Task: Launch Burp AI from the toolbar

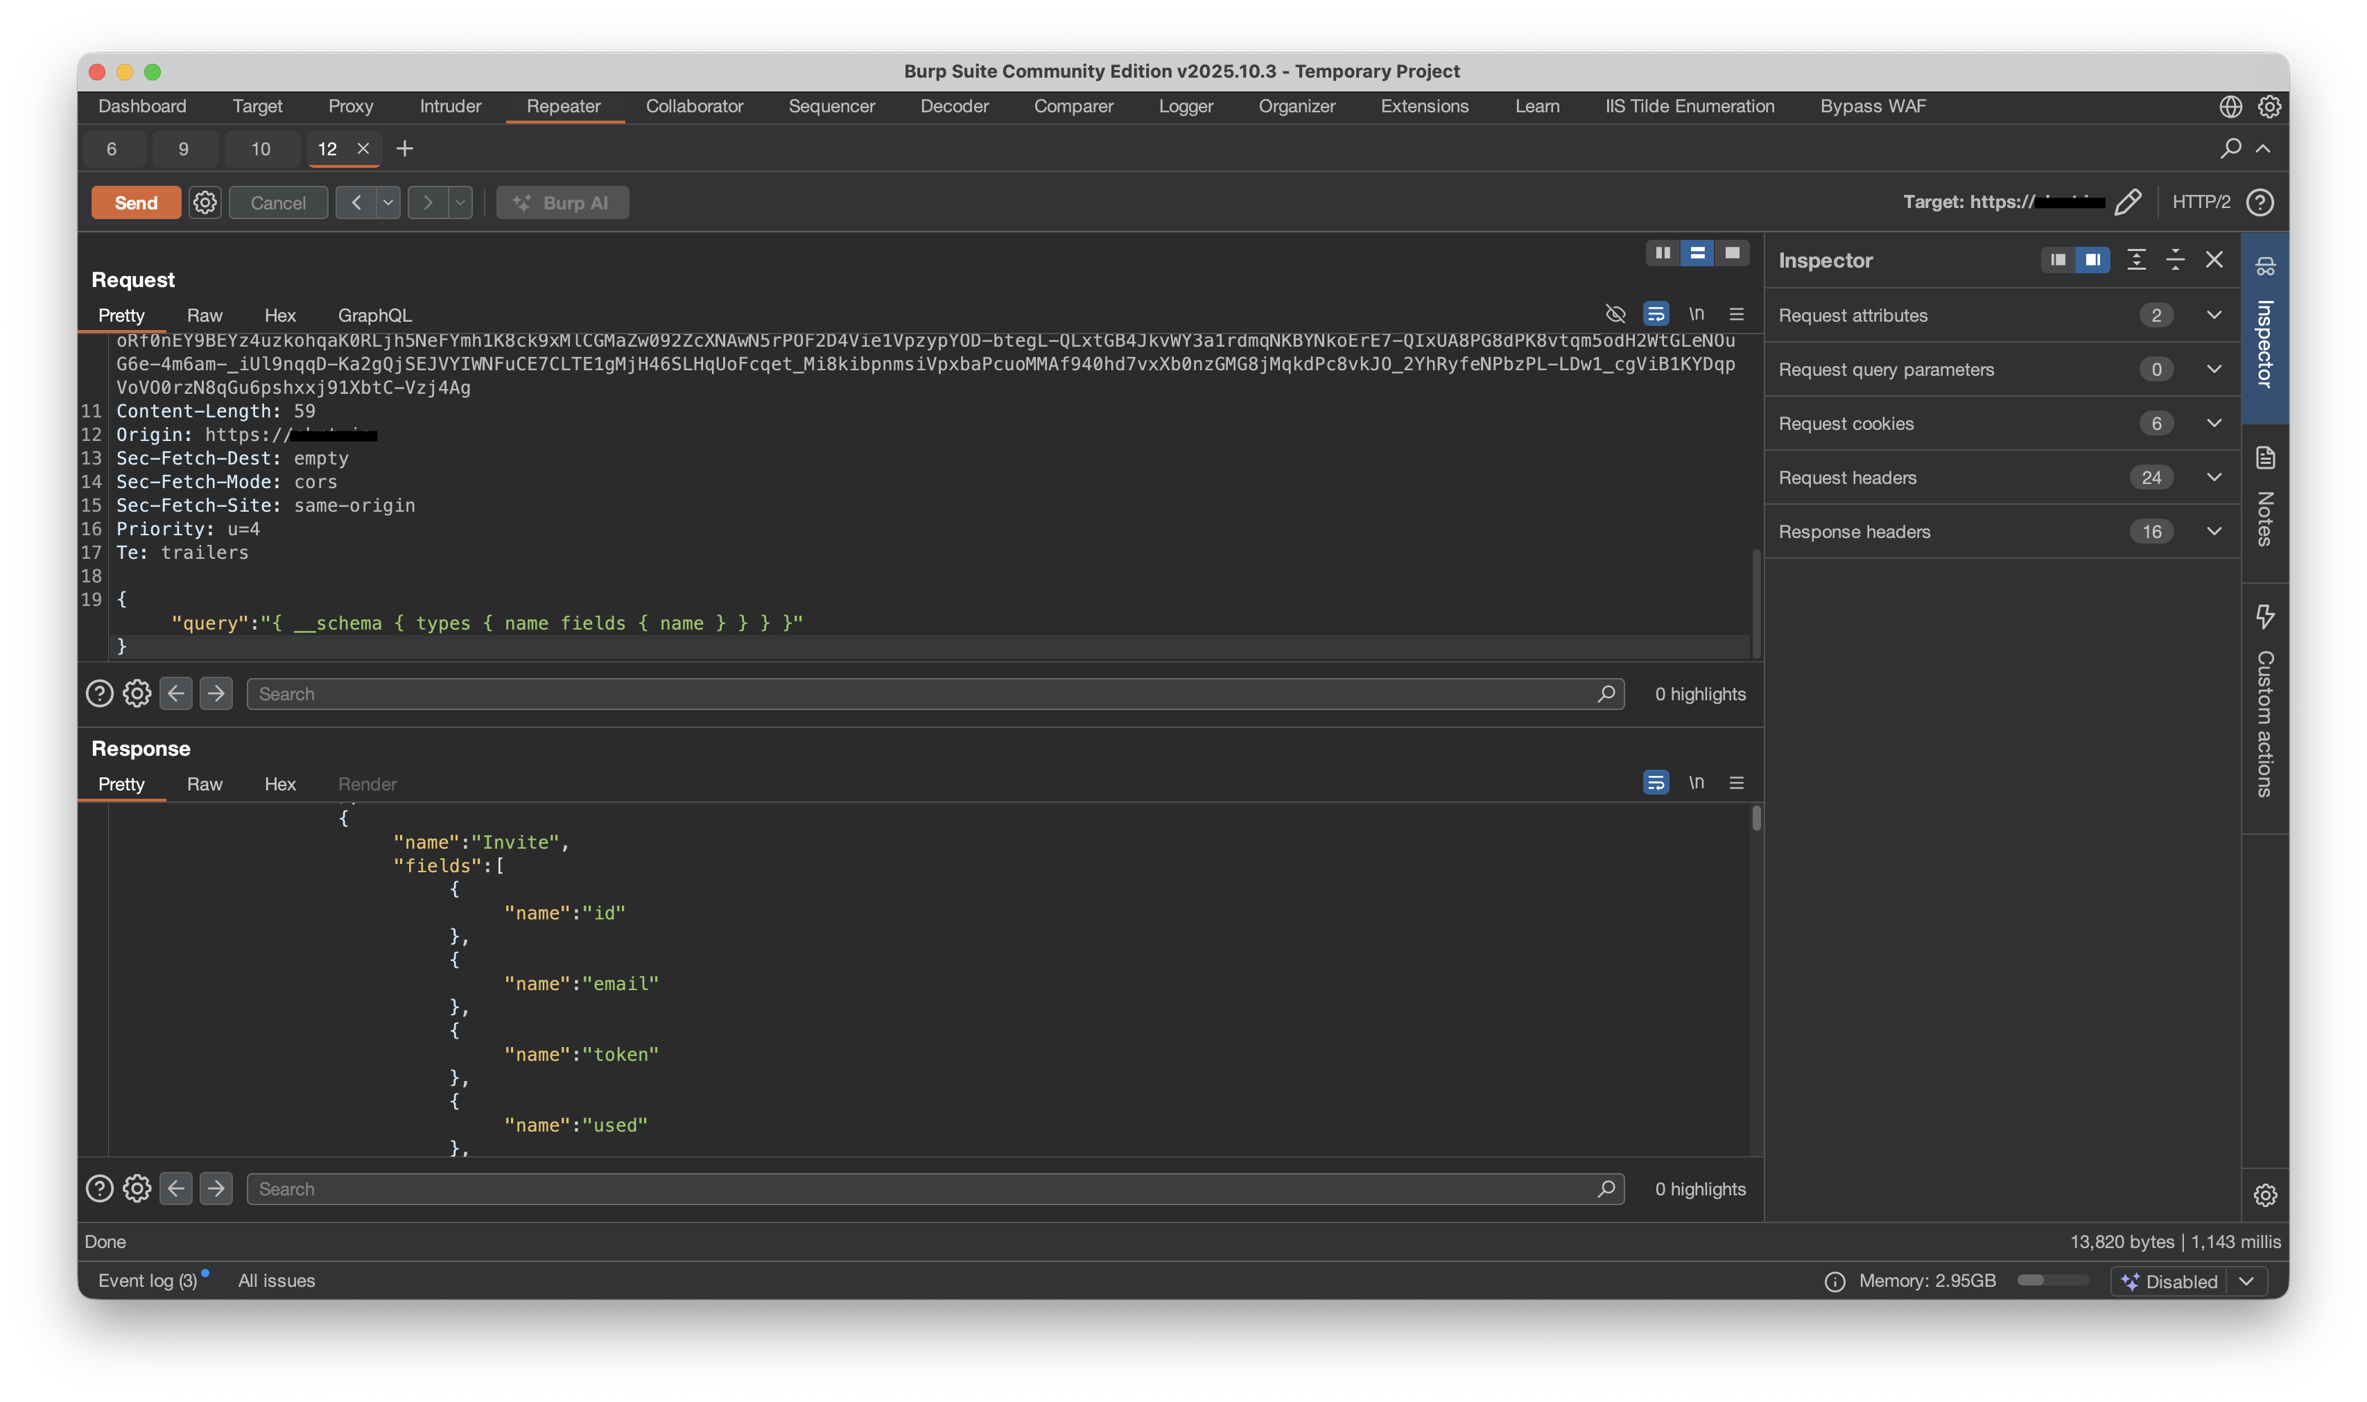Action: pos(562,201)
